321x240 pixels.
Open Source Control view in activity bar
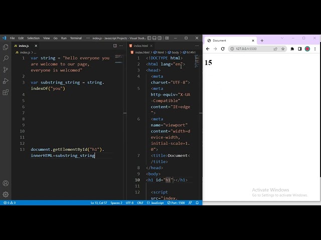[x=6, y=69]
